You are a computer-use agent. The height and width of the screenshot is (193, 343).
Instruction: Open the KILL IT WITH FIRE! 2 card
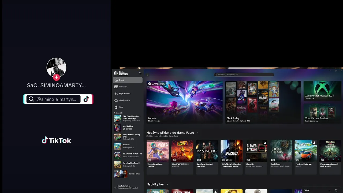coord(182,157)
